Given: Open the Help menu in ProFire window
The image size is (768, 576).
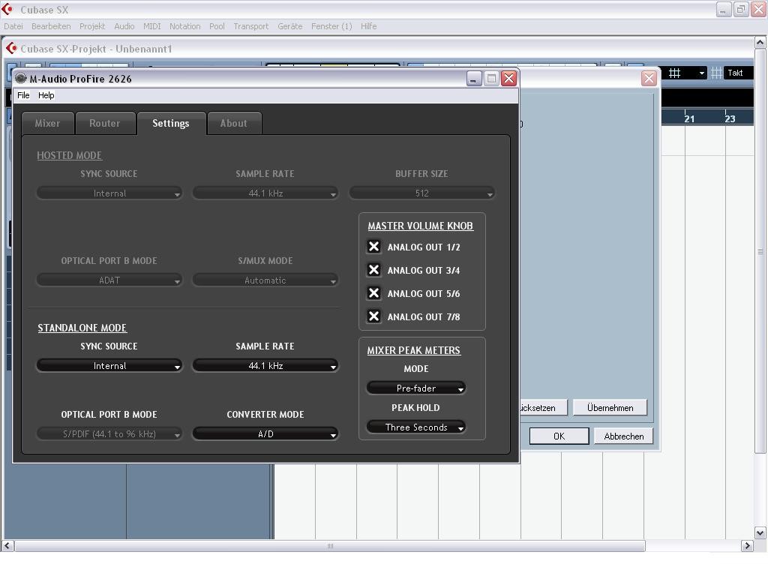Looking at the screenshot, I should pyautogui.click(x=46, y=95).
